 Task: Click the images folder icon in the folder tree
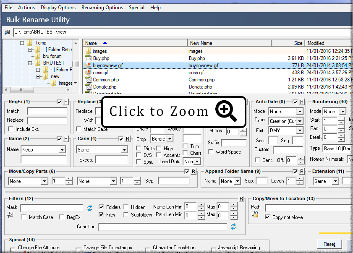pos(54,83)
